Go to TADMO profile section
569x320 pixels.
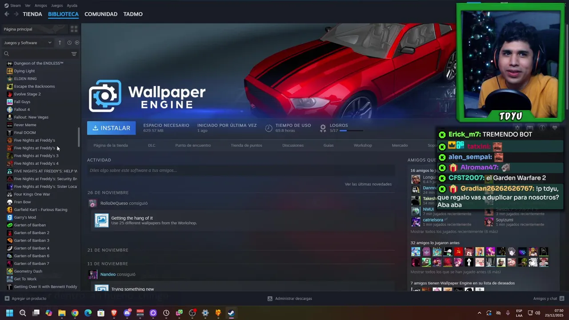coord(133,14)
